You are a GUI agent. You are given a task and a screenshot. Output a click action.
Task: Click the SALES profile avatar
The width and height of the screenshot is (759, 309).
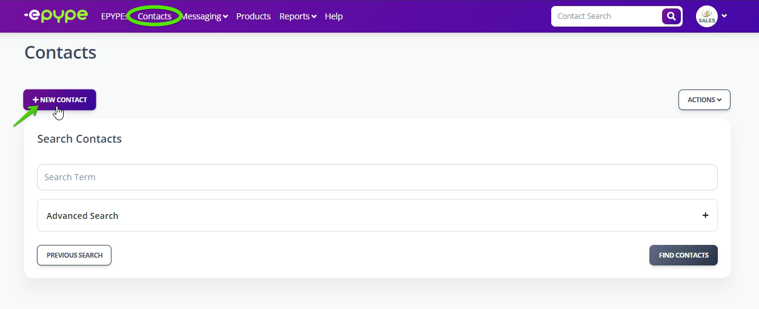point(707,16)
